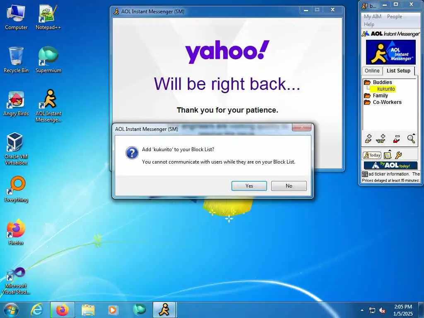Screen dimensions: 424x318
Task: Click the taskbar clock showing 2:05 PM
Action: (x=403, y=310)
